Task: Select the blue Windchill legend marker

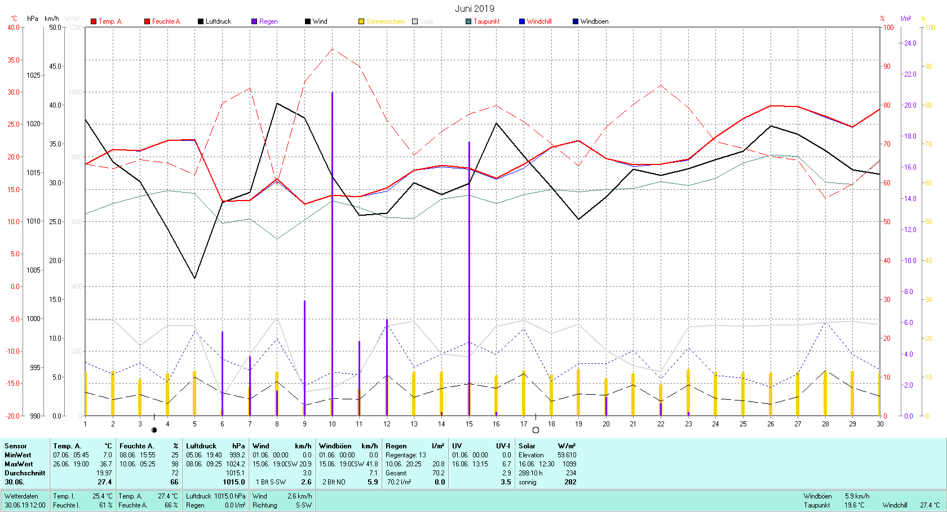Action: pyautogui.click(x=522, y=21)
